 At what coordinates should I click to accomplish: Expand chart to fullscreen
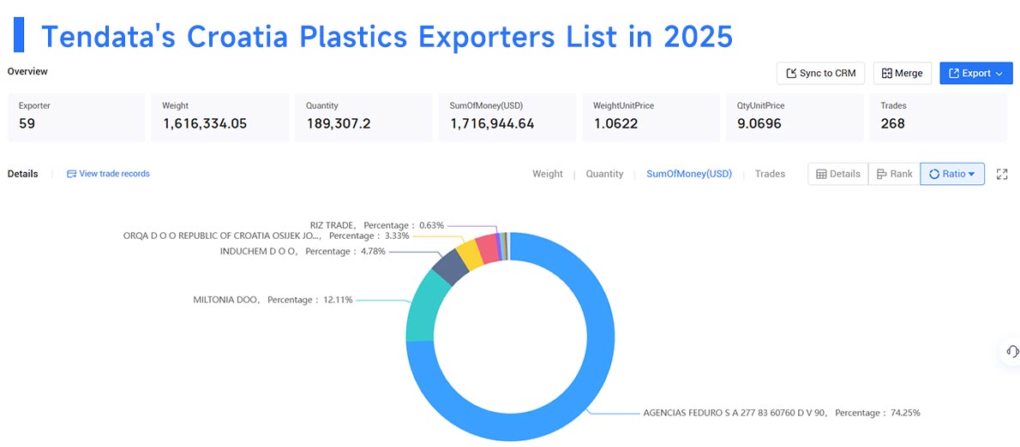tap(1002, 174)
